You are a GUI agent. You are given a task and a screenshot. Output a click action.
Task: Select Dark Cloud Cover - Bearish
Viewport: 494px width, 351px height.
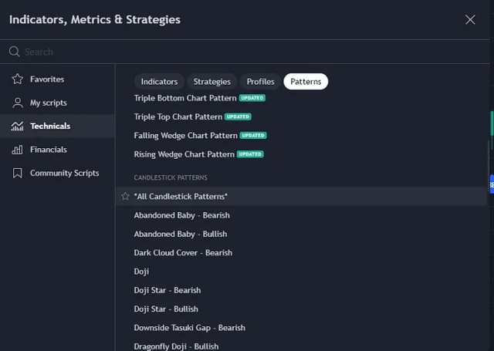[183, 253]
